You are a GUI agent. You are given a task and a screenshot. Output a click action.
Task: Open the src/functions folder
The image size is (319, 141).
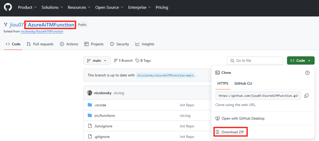click(x=105, y=116)
